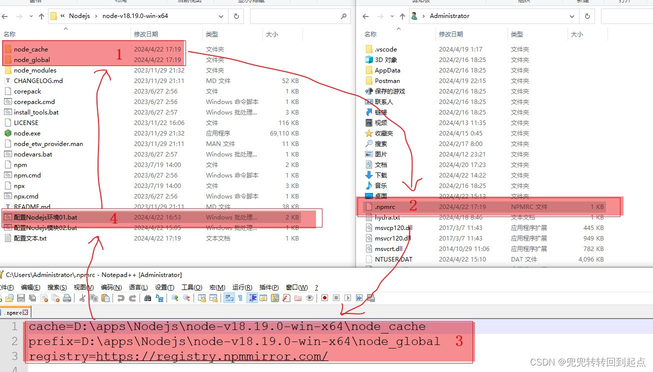Open recent locations dropdown in Administrator explorer window

pyautogui.click(x=391, y=16)
